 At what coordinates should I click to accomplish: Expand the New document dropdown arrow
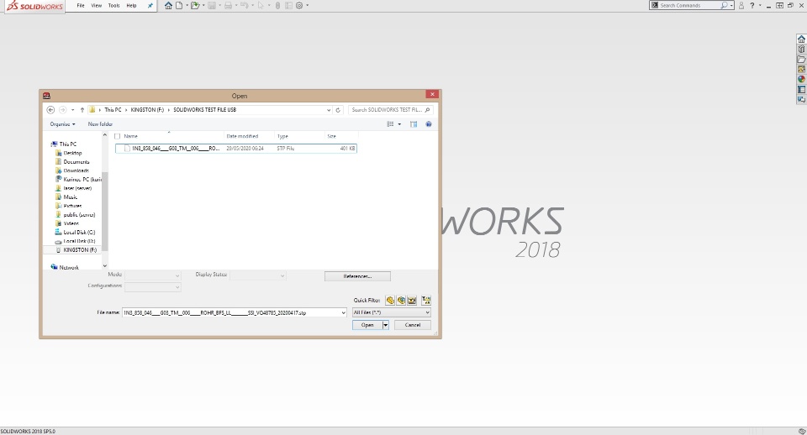click(x=187, y=6)
